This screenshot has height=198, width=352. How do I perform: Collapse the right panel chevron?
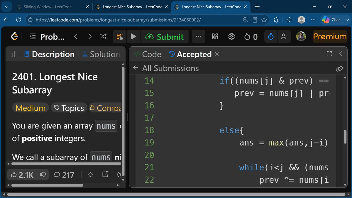point(341,54)
